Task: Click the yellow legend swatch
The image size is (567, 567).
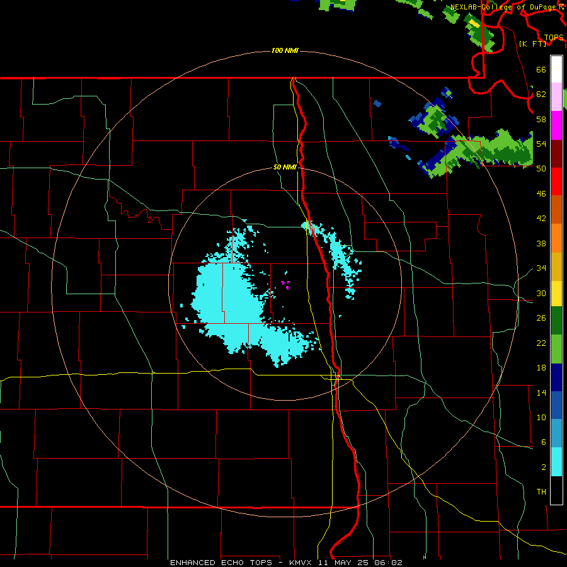Action: [x=556, y=294]
